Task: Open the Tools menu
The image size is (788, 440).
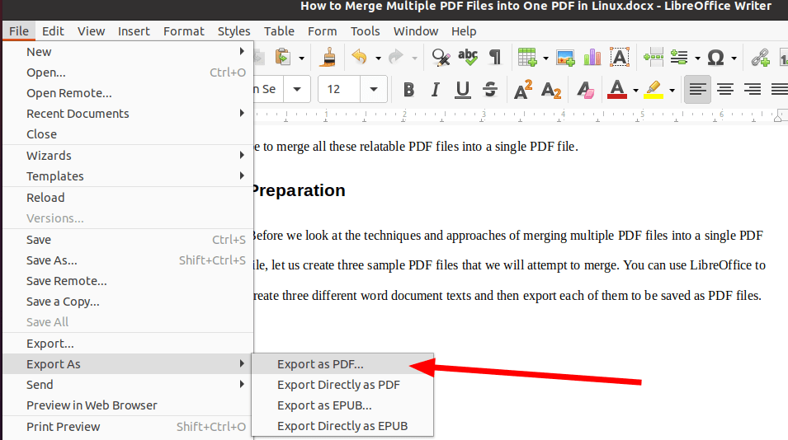Action: coord(365,31)
